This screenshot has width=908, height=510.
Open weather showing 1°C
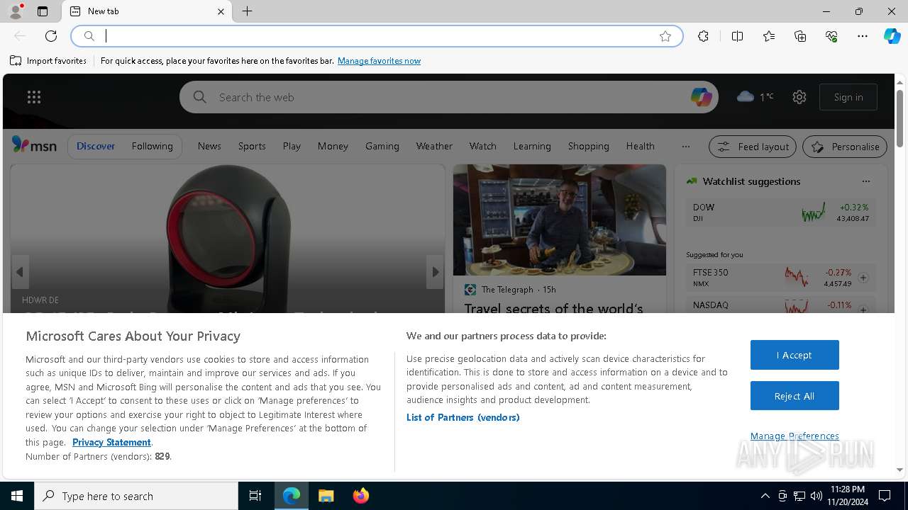[755, 97]
